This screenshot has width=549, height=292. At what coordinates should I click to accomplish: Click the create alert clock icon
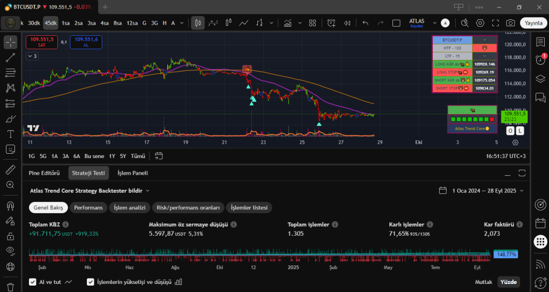click(331, 23)
